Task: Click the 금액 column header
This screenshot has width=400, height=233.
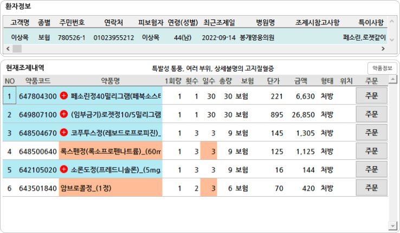Action: tap(300, 81)
